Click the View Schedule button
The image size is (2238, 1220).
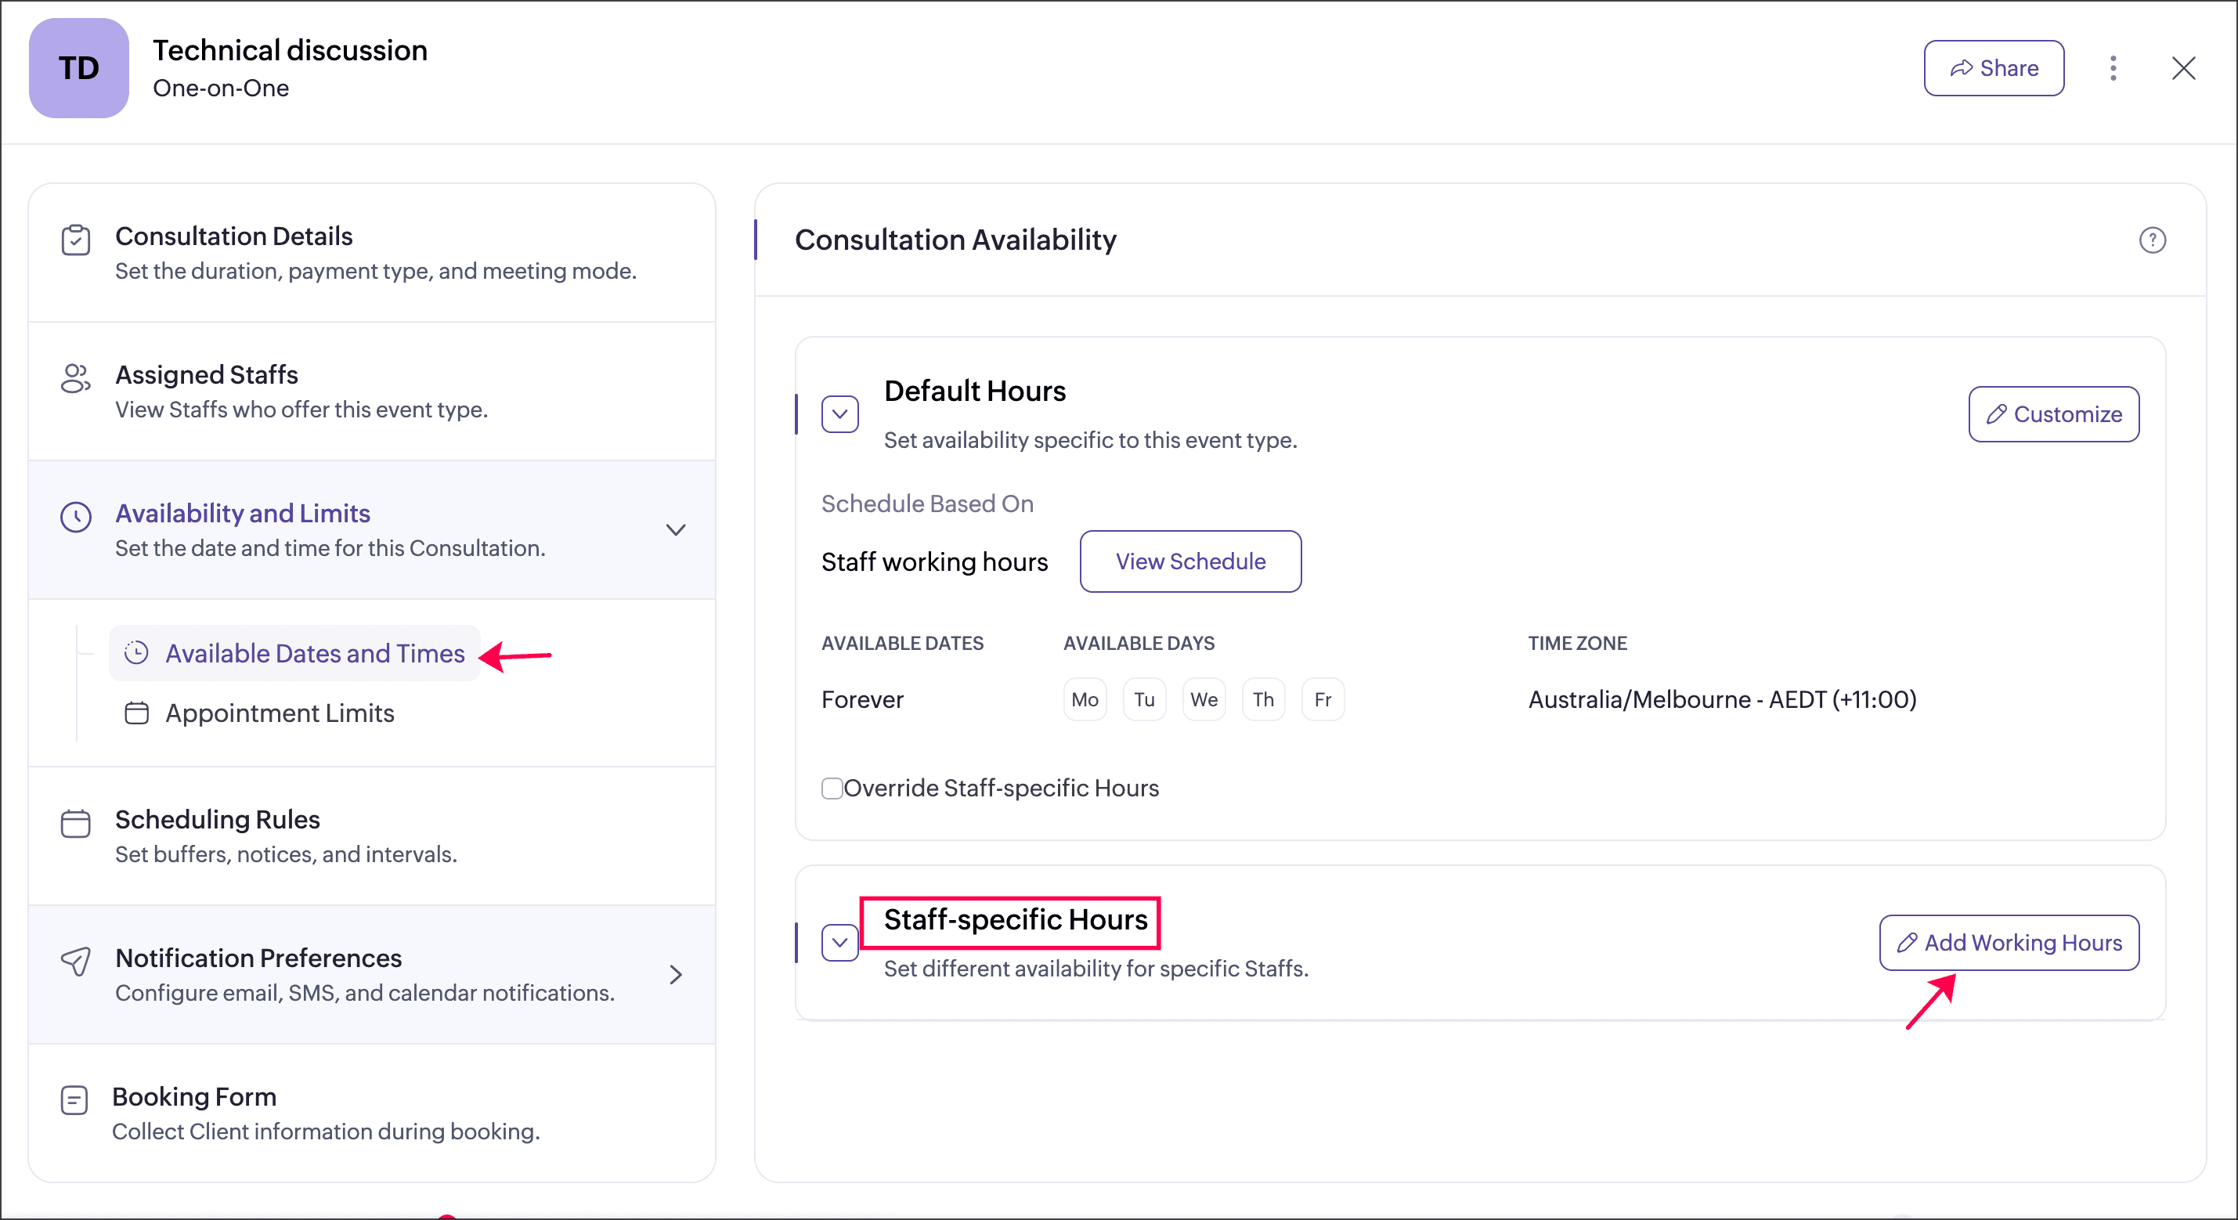pos(1189,561)
